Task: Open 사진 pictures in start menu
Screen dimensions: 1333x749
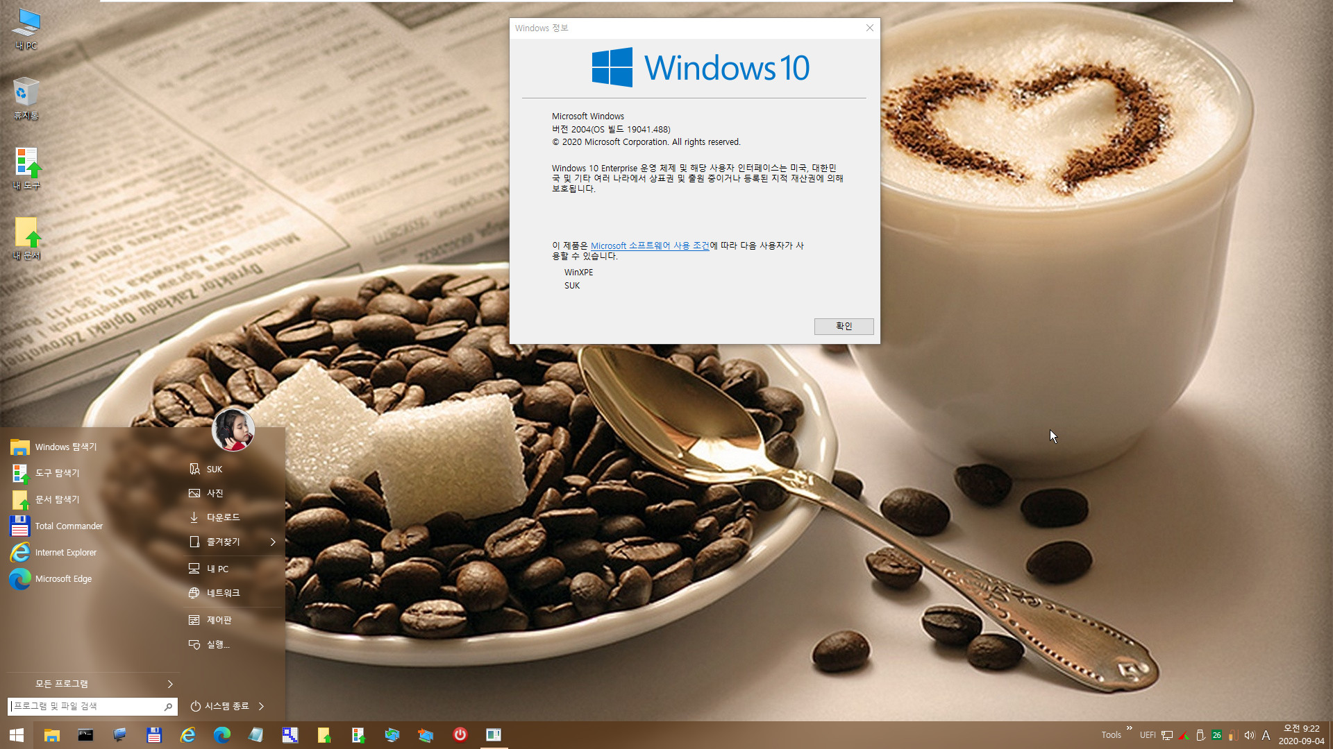Action: (x=233, y=493)
